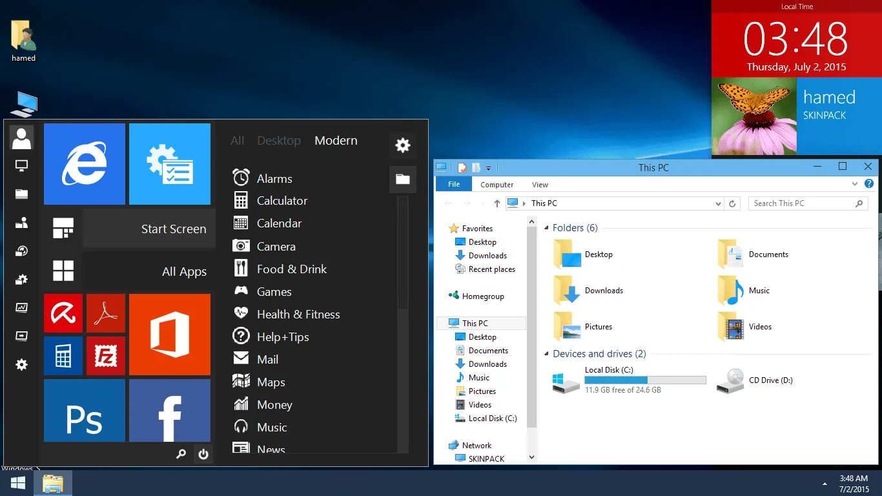
Task: Click the gear icon at bottom of start menu sidebar
Action: (x=21, y=365)
